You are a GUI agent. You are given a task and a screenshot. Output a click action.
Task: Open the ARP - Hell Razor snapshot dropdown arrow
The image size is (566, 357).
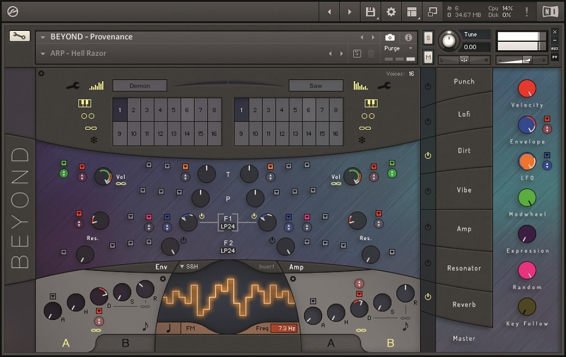click(43, 54)
